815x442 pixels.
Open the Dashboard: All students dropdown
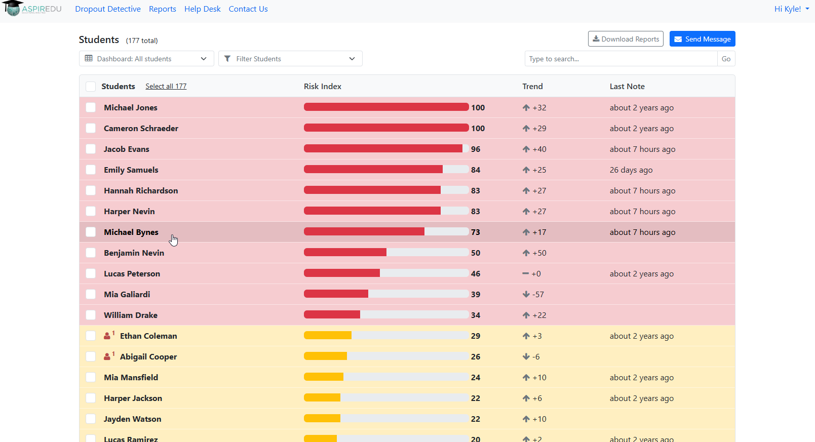[146, 59]
